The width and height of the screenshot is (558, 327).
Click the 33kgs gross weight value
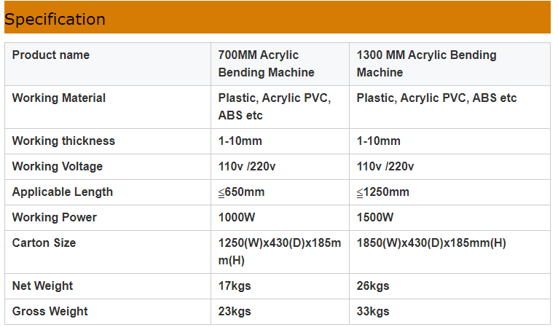pyautogui.click(x=373, y=312)
